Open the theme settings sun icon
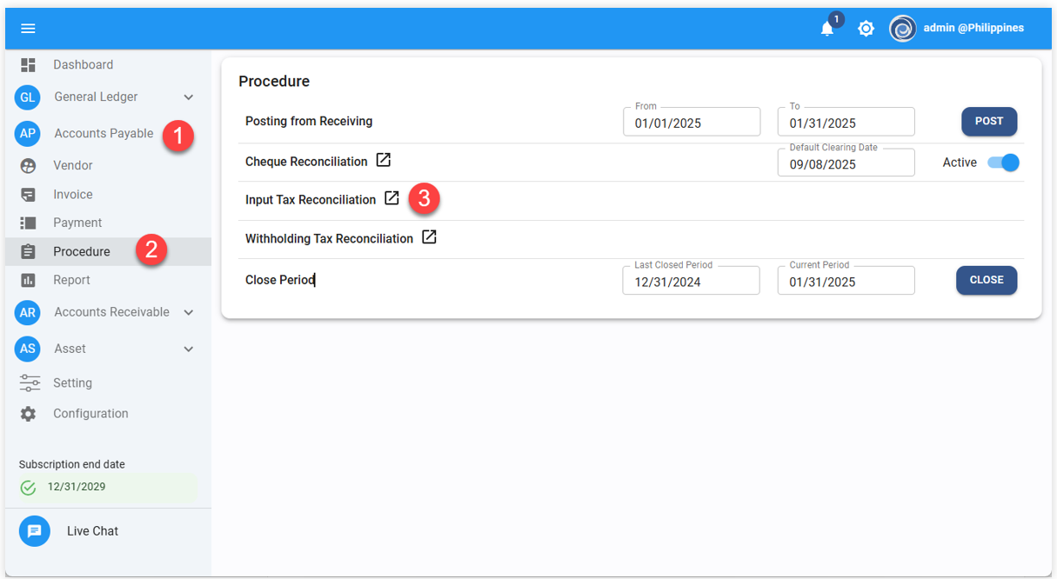 pyautogui.click(x=866, y=29)
